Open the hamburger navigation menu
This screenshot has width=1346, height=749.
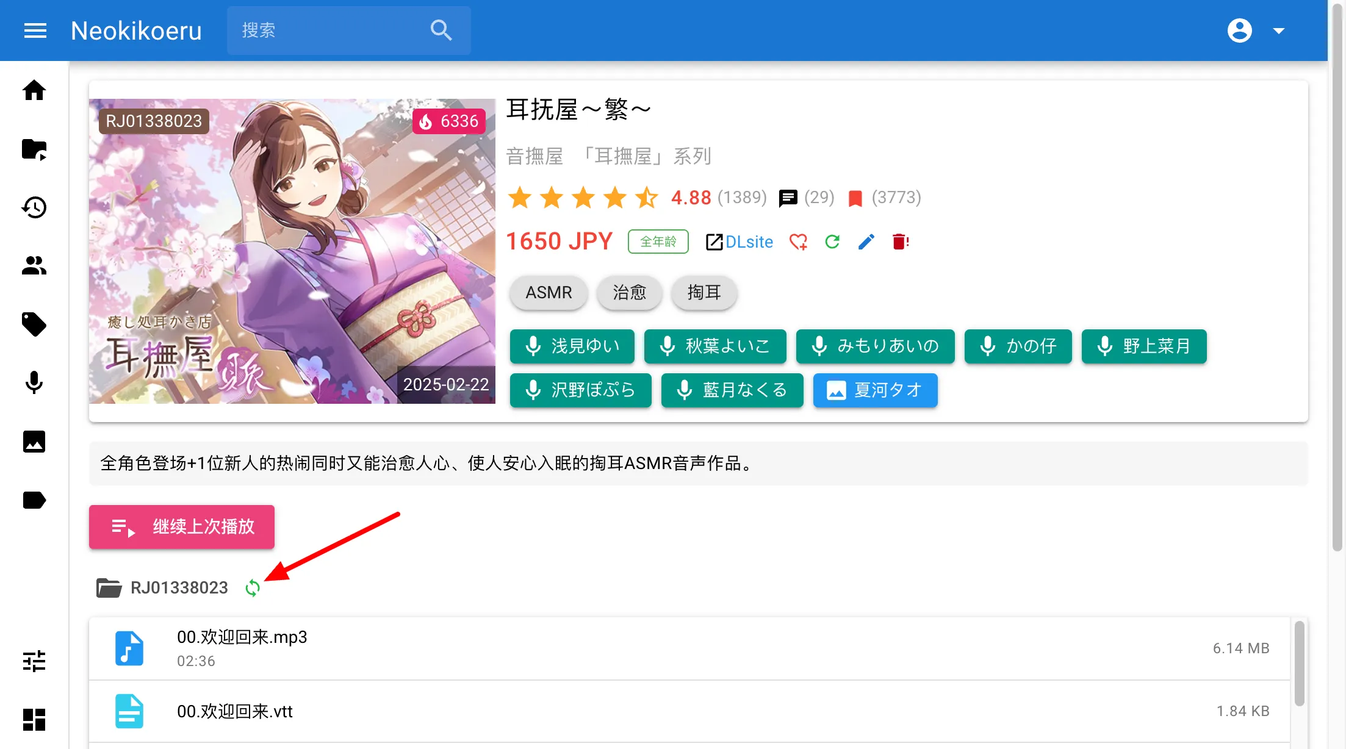point(35,30)
